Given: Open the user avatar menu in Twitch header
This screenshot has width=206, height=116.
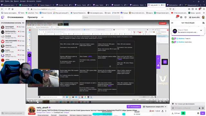Looking at the screenshot, I should click(203, 17).
